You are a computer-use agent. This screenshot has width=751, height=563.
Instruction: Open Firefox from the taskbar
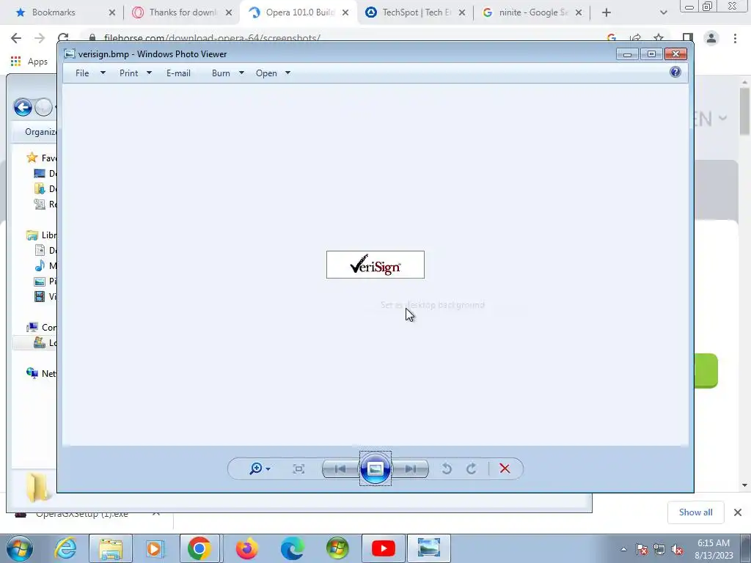(x=247, y=548)
